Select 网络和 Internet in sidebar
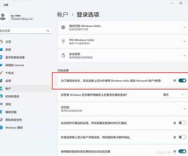188x156 pixels. click(14, 65)
